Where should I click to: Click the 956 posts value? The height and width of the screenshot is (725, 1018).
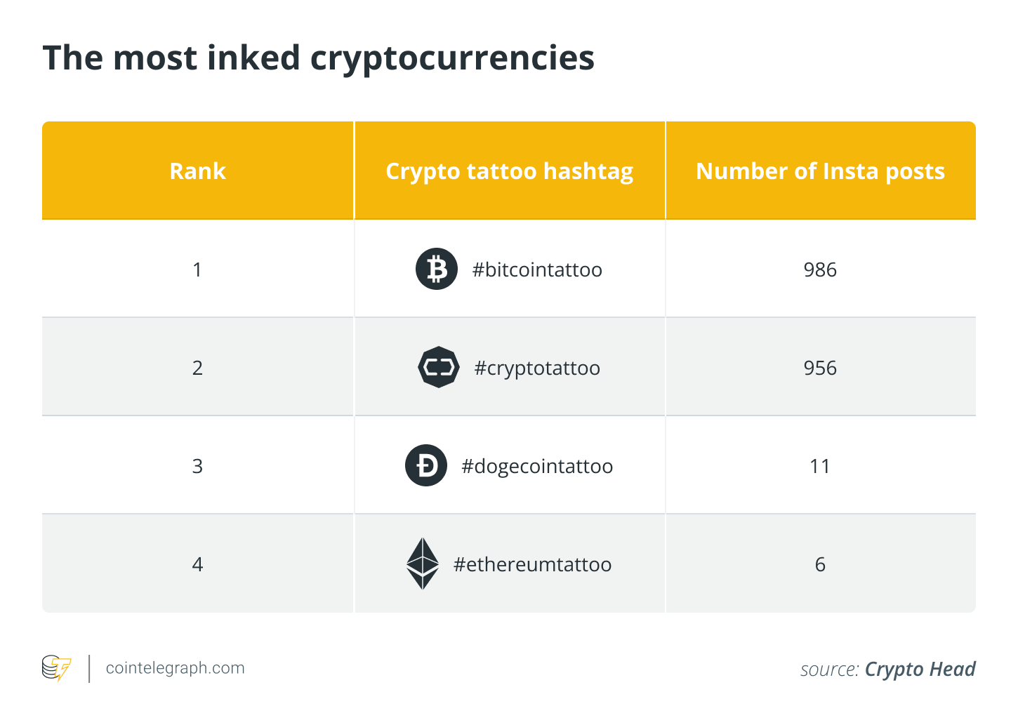820,368
